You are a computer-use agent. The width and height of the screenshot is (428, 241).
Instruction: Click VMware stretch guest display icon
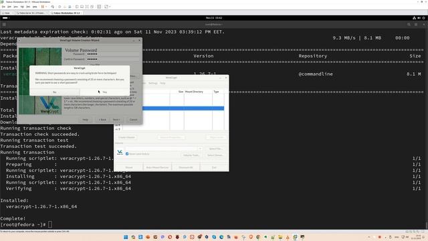point(106,7)
